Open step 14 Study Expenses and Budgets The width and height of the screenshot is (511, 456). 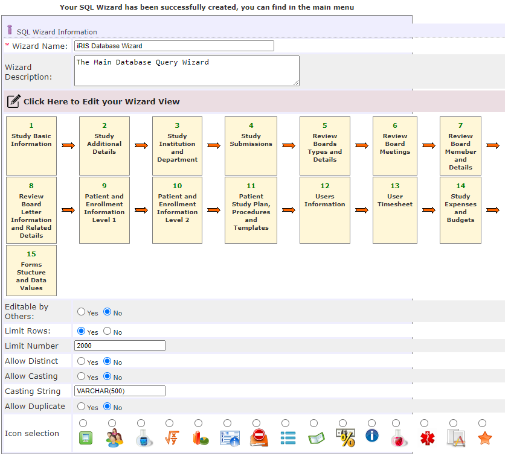pos(460,211)
